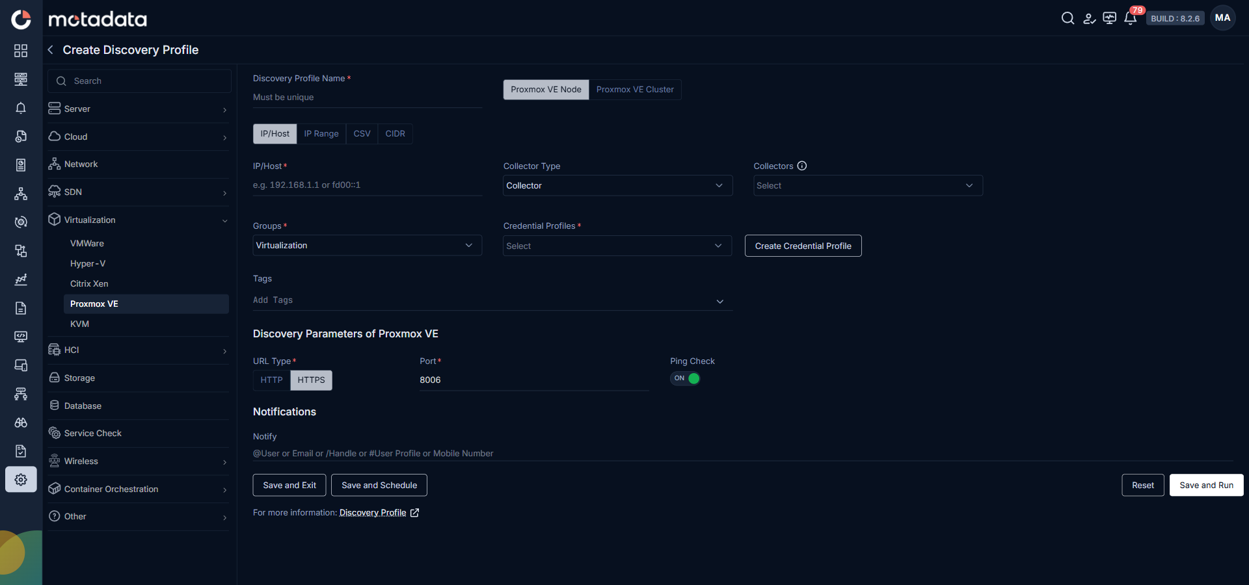Image resolution: width=1249 pixels, height=585 pixels.
Task: Open the Groups dropdown showing Virtualization
Action: (367, 245)
